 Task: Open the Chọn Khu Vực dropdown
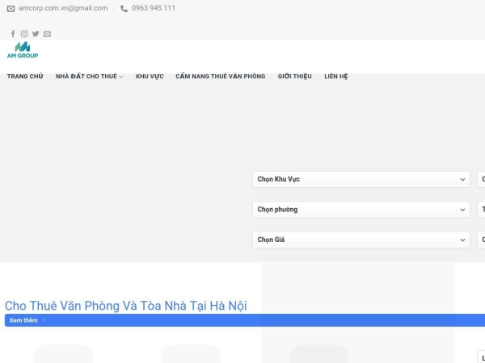coord(361,179)
